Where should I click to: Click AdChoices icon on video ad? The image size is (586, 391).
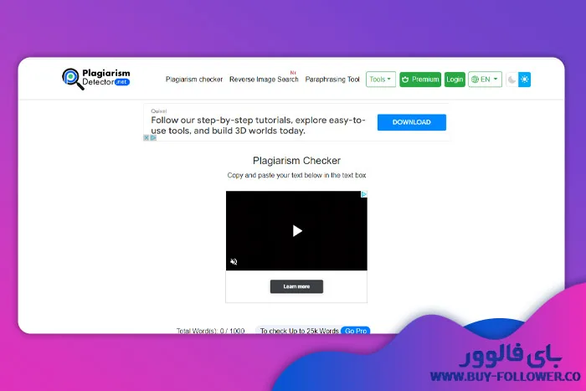(x=363, y=194)
